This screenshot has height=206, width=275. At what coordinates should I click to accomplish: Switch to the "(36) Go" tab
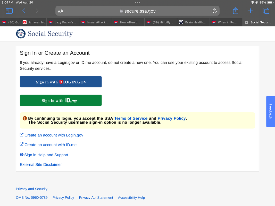tap(10, 22)
